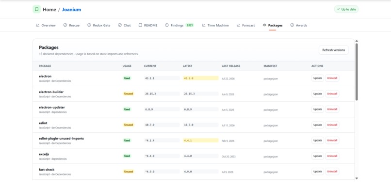Update the eslint package
This screenshot has height=187, width=391.
coord(317,125)
